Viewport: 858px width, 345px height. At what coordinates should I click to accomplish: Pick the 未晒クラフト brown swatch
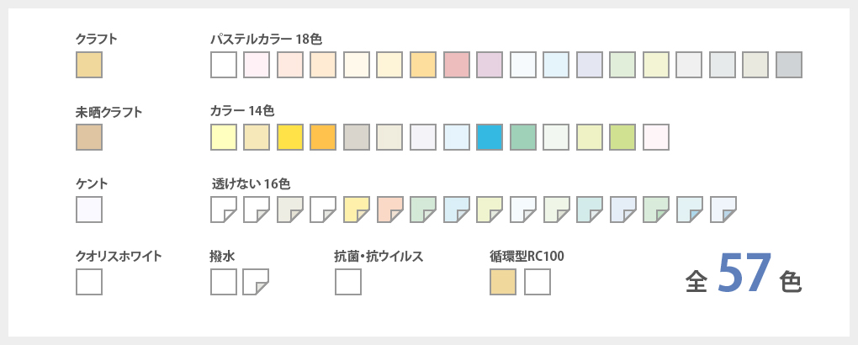click(89, 137)
